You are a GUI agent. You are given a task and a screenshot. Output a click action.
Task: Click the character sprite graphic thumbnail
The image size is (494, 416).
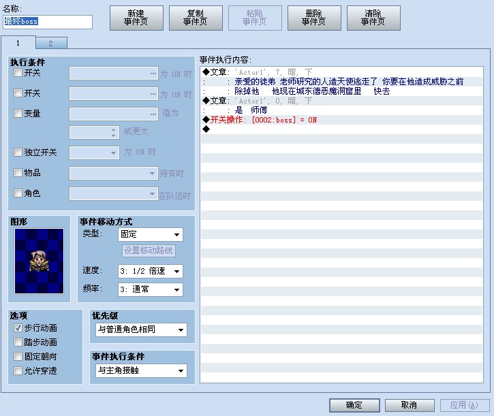click(39, 261)
